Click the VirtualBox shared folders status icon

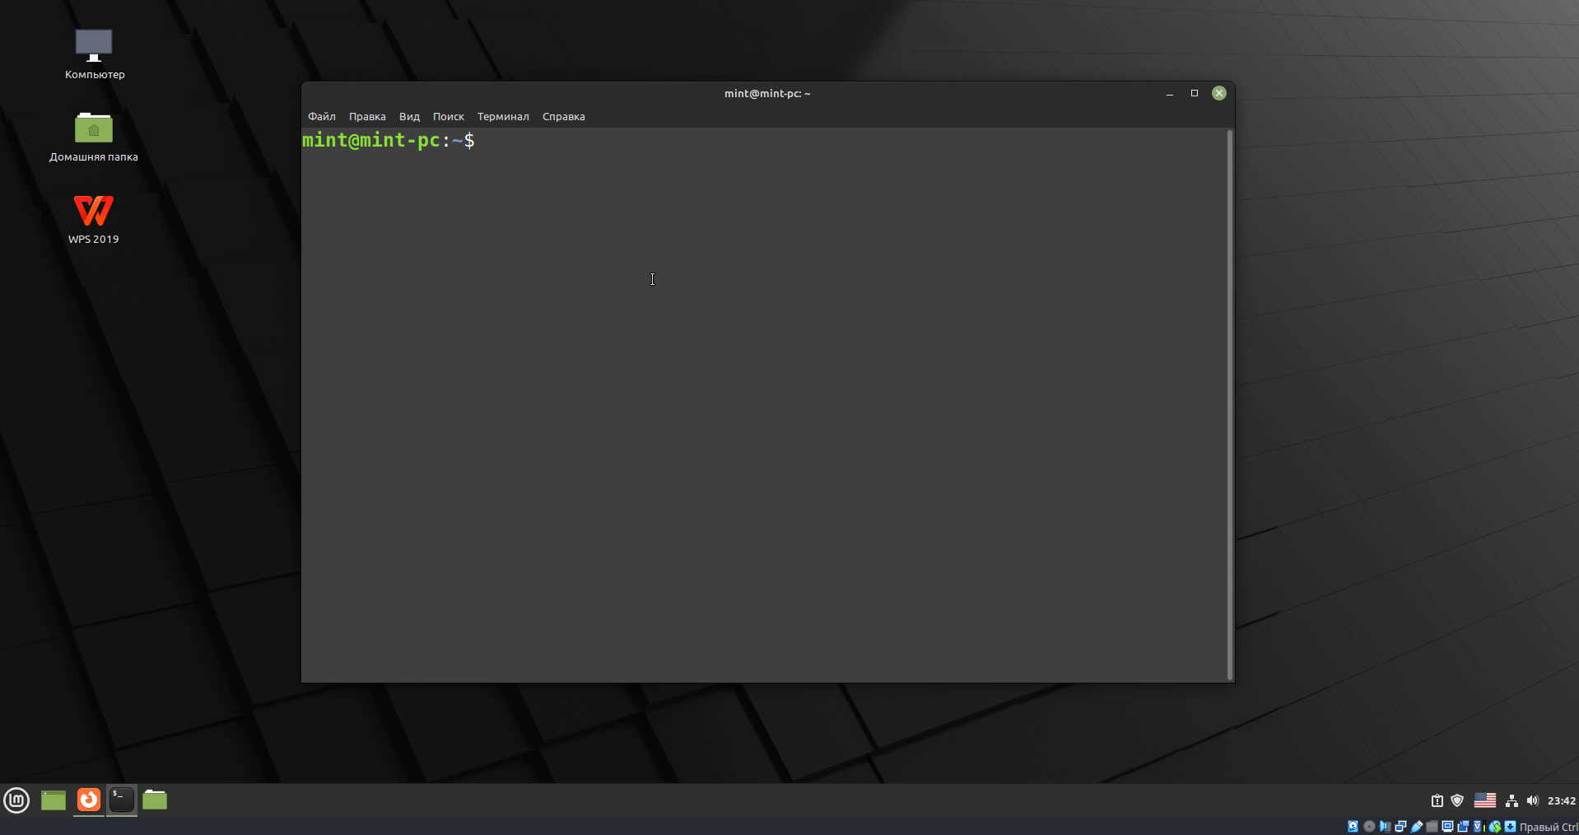coord(1434,828)
